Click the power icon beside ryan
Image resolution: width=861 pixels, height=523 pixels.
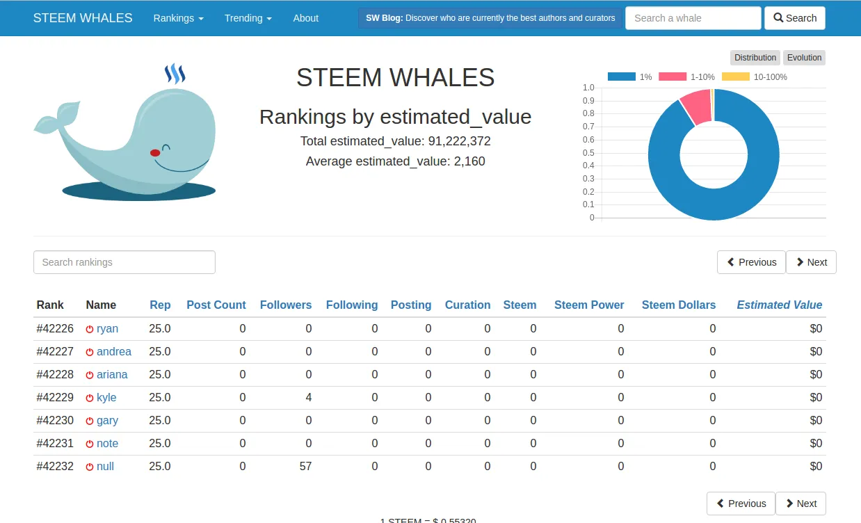(x=90, y=329)
